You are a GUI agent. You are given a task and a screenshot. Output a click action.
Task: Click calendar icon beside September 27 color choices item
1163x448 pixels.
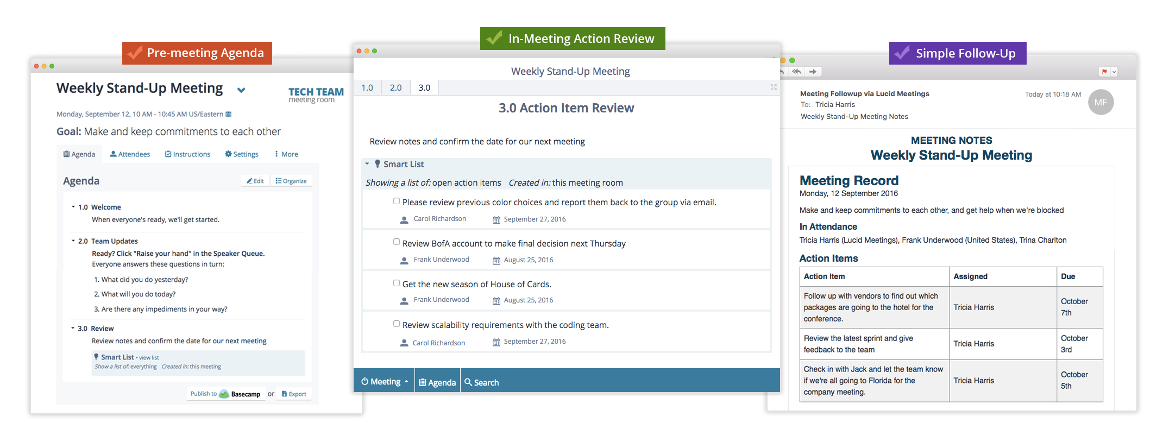[496, 220]
